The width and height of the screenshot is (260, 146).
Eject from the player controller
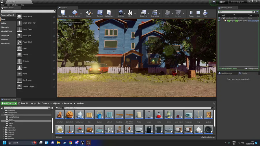205,14
